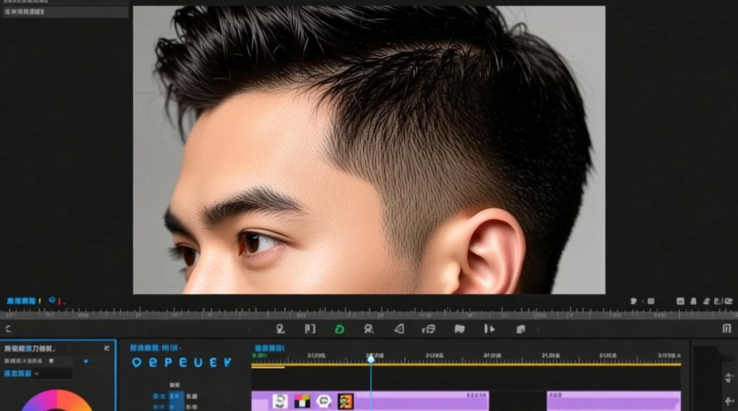Click the white title of the color wheel panel
The height and width of the screenshot is (411, 738).
29,349
